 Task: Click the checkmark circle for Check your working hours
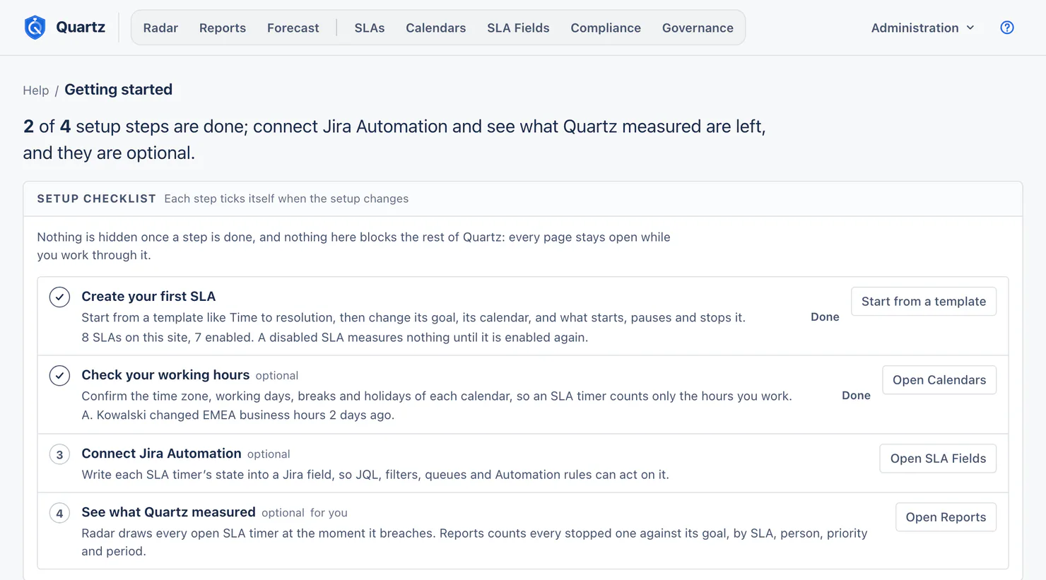59,375
